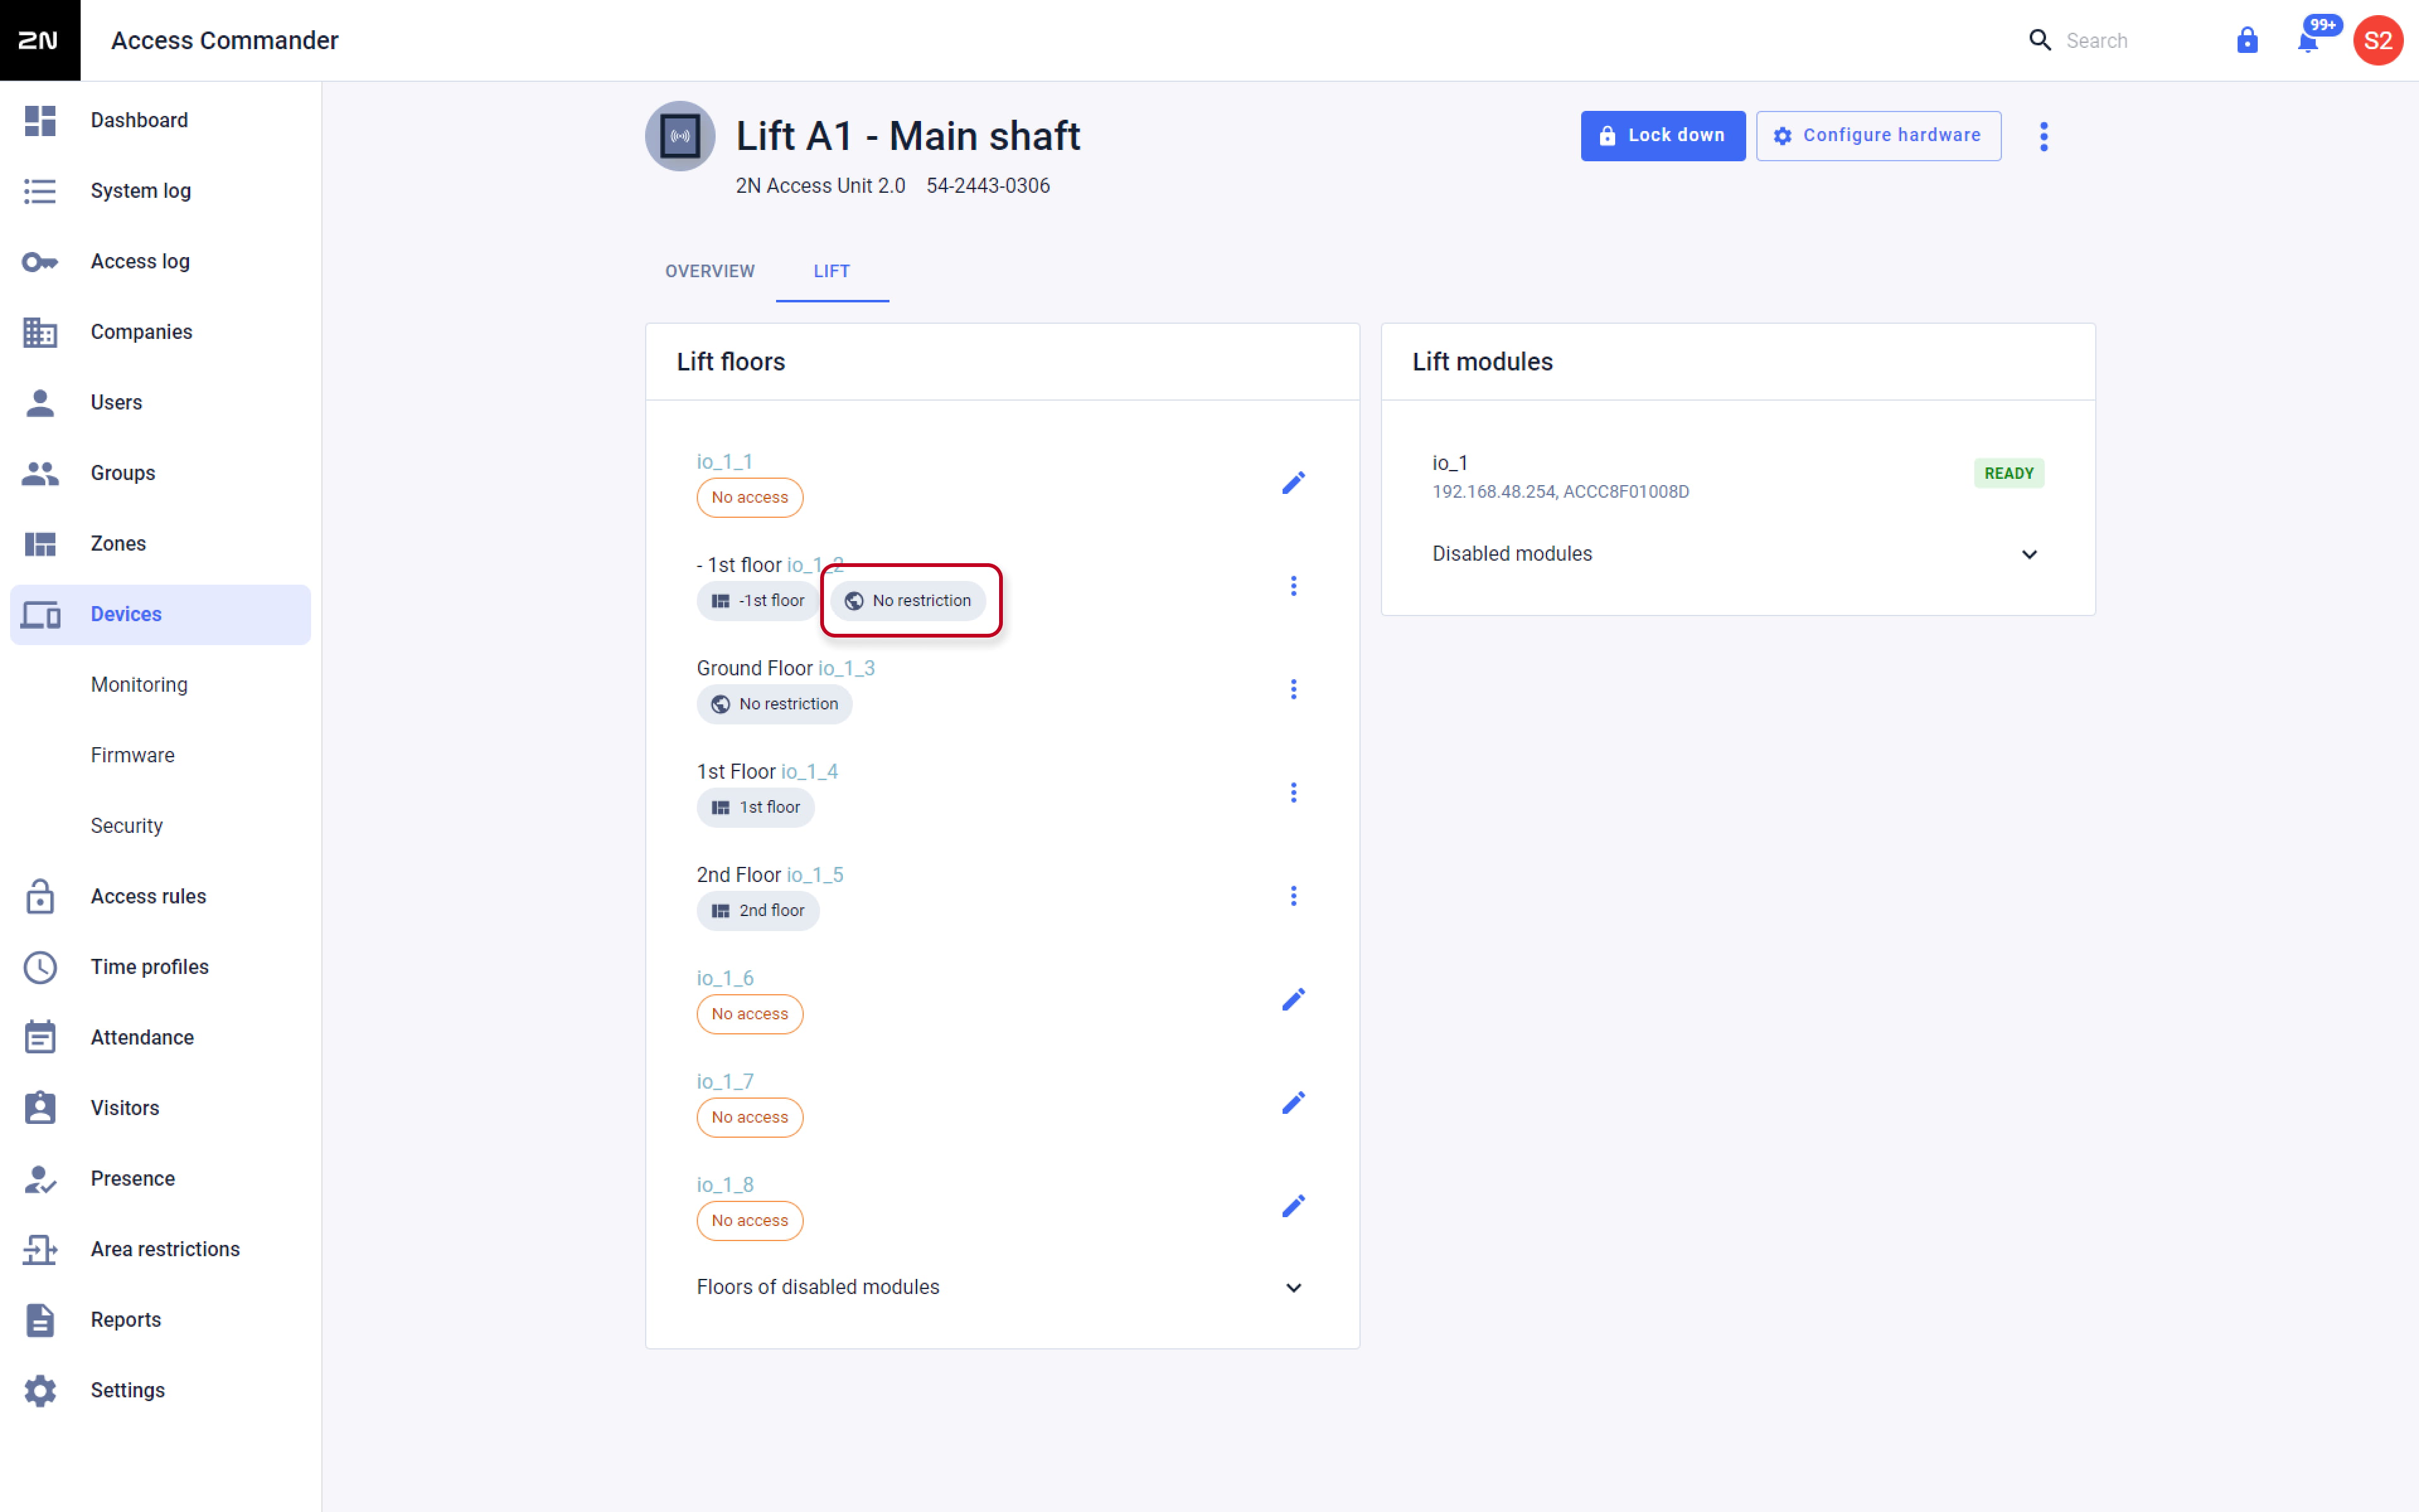
Task: Go to Monitoring submenu item
Action: point(139,685)
